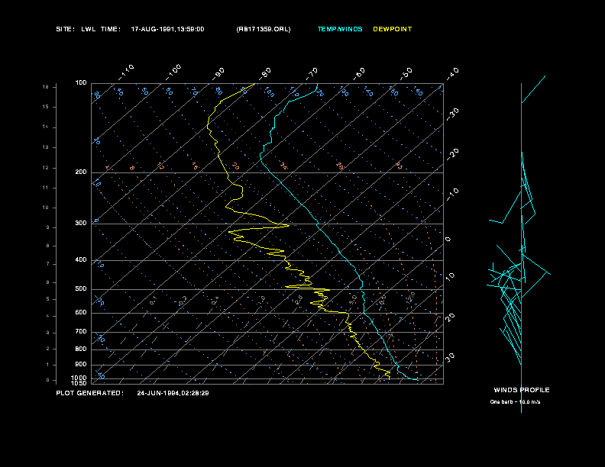Click the '-90' temperature label on top axis
Viewport: 605px width, 467px height.
coord(218,74)
